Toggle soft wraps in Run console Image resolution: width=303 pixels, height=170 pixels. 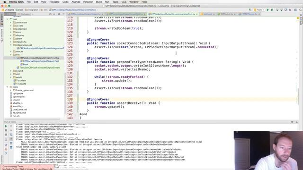[11, 135]
